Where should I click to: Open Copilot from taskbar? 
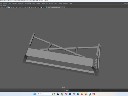coord(74,94)
